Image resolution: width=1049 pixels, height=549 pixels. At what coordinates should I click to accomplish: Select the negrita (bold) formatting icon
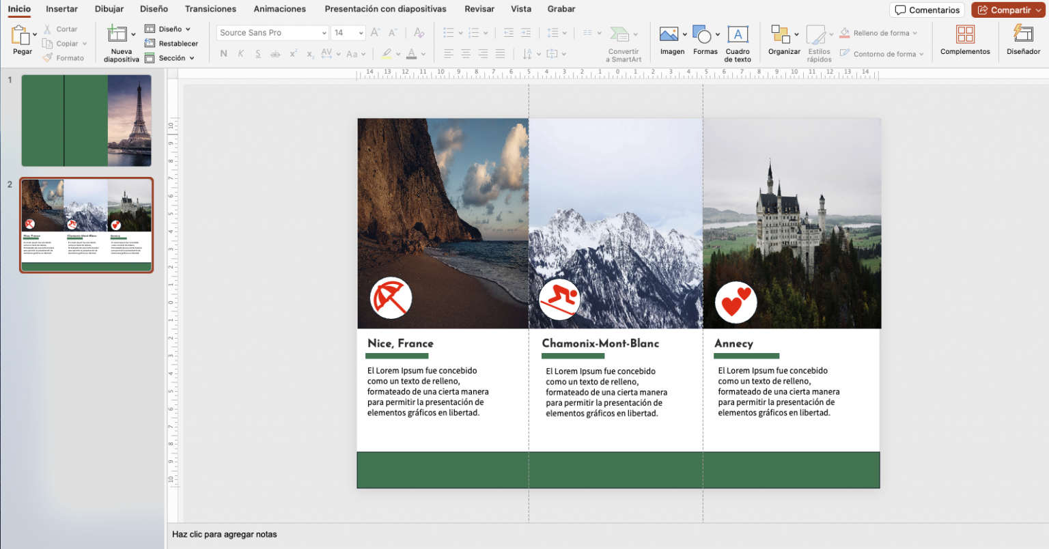click(x=223, y=53)
